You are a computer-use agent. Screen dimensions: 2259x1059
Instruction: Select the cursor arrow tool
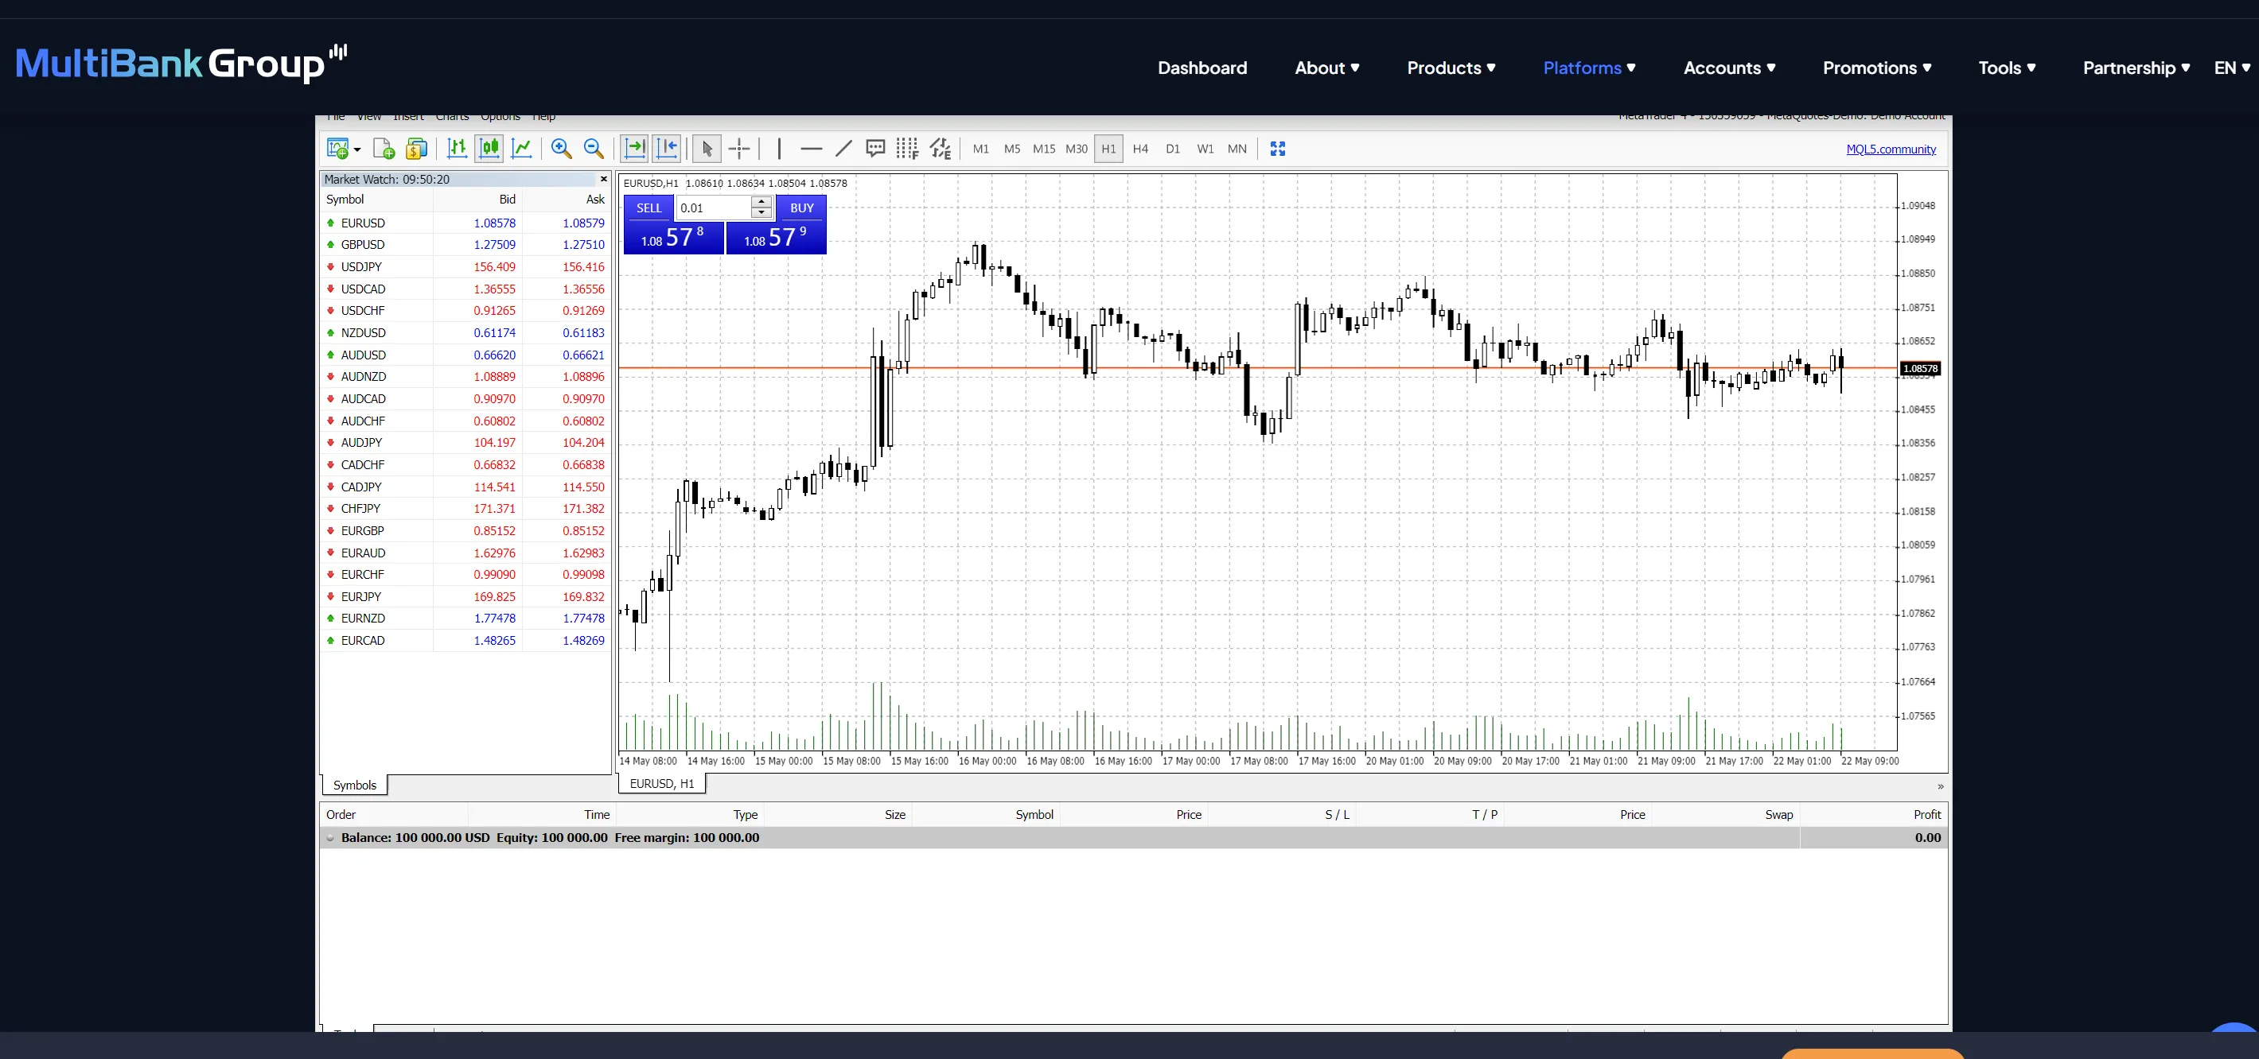[707, 149]
